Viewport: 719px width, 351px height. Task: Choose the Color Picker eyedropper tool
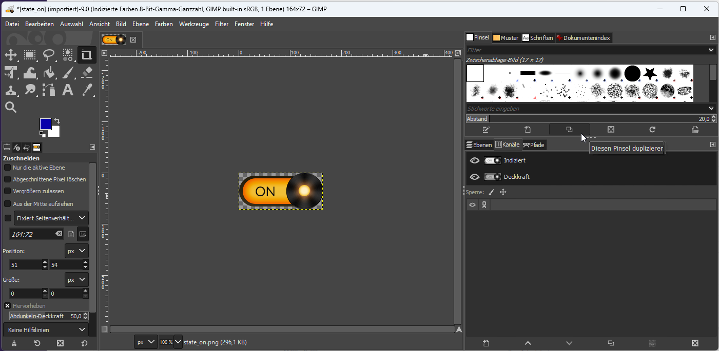click(x=86, y=90)
